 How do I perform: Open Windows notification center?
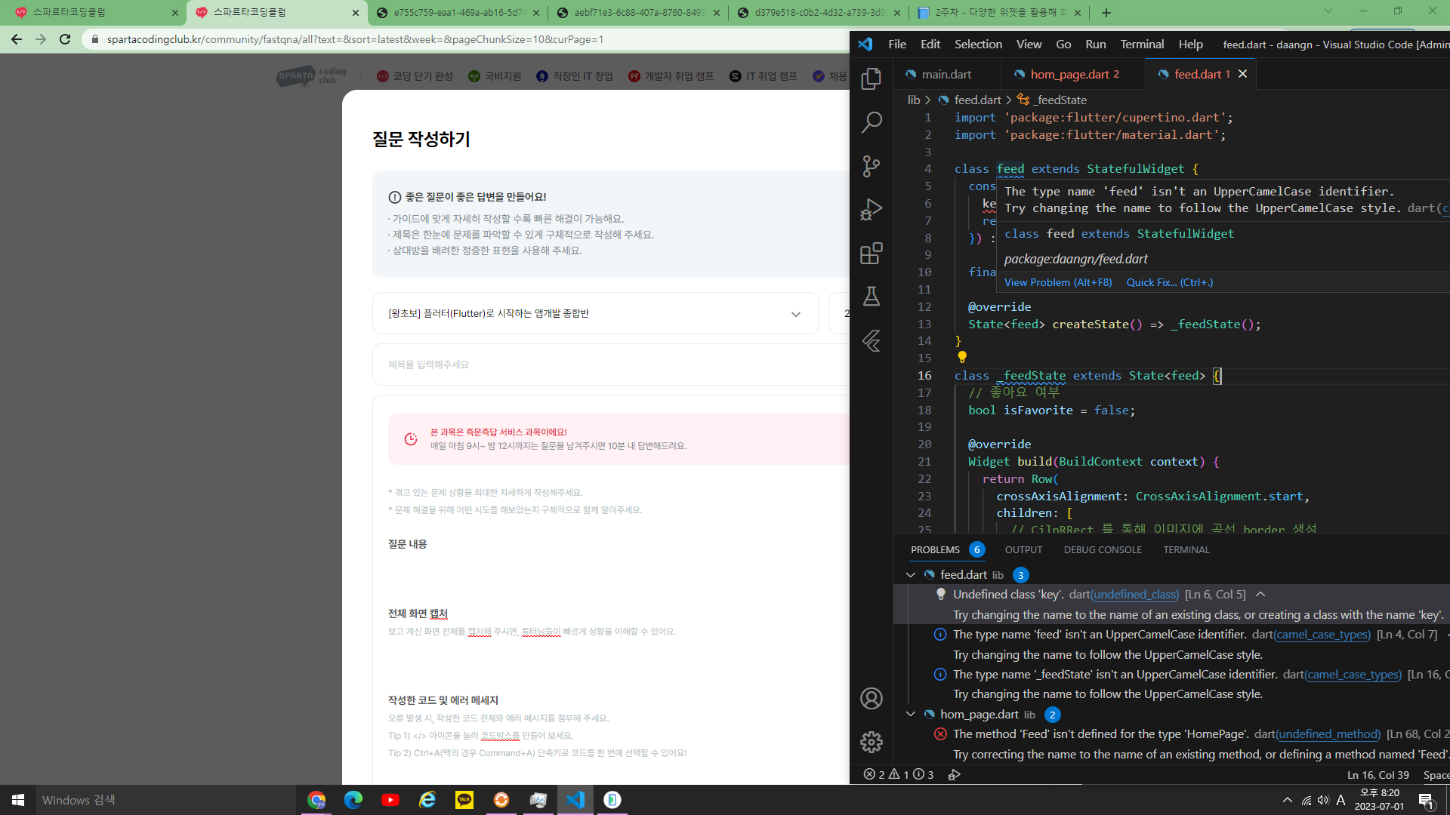coord(1426,801)
